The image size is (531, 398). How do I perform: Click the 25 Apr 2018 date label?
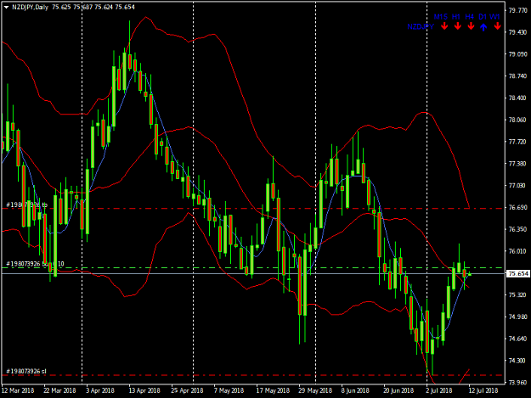(x=187, y=390)
